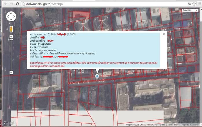The image size is (202, 127).
Task: Open the Terms of Use link
Action: (x=173, y=125)
